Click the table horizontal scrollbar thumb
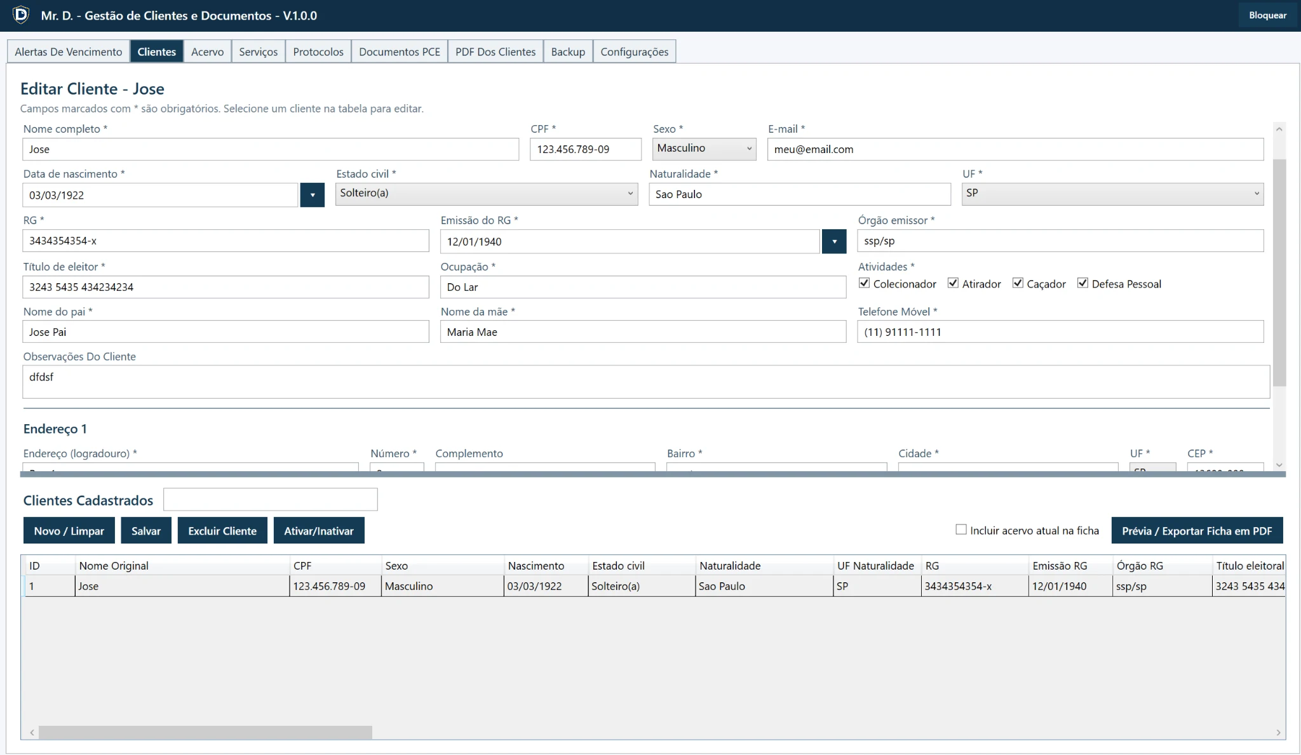This screenshot has height=755, width=1301. pos(205,732)
